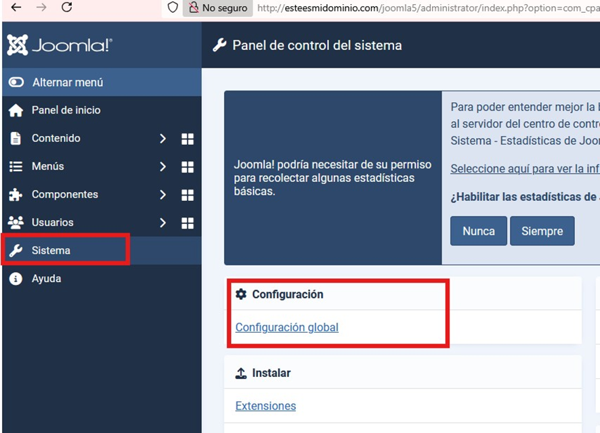Viewport: 600px width, 433px height.
Task: Click the people icon beside Usuarios
Action: coord(16,223)
